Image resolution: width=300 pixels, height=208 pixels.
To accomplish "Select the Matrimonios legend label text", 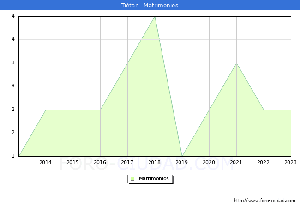I will coord(154,179).
